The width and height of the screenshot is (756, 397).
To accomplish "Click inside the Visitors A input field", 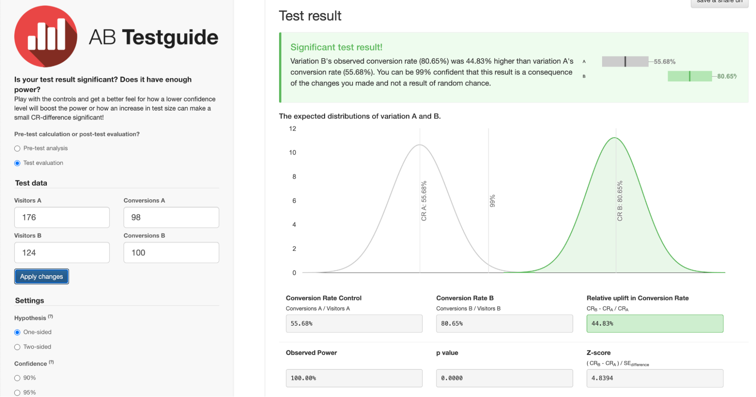I will click(62, 217).
